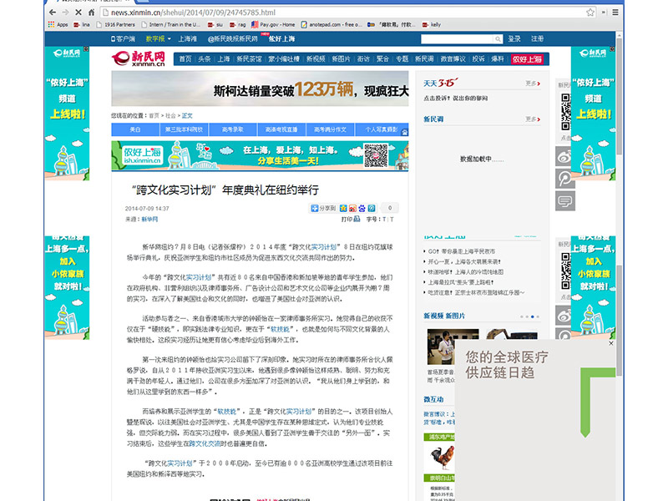The width and height of the screenshot is (668, 501).
Task: Share via the red Weibo share icon
Action: (x=352, y=208)
